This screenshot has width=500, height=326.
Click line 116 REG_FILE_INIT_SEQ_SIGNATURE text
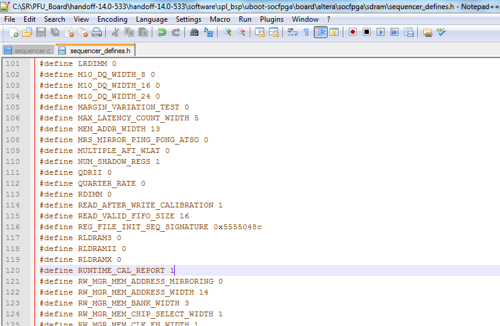(x=143, y=227)
